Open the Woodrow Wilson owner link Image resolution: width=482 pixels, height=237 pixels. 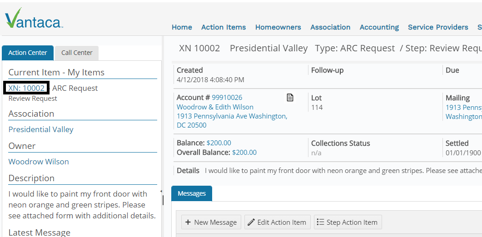click(39, 162)
